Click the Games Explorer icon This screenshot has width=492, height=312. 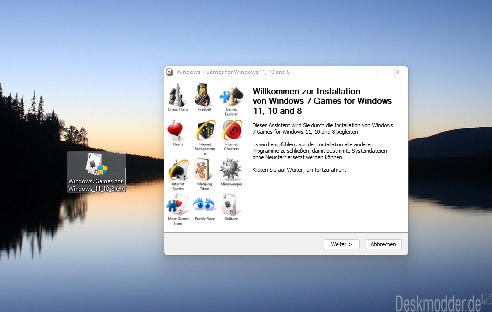(x=231, y=96)
